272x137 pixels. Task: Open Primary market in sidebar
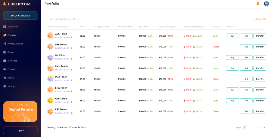point(15,44)
